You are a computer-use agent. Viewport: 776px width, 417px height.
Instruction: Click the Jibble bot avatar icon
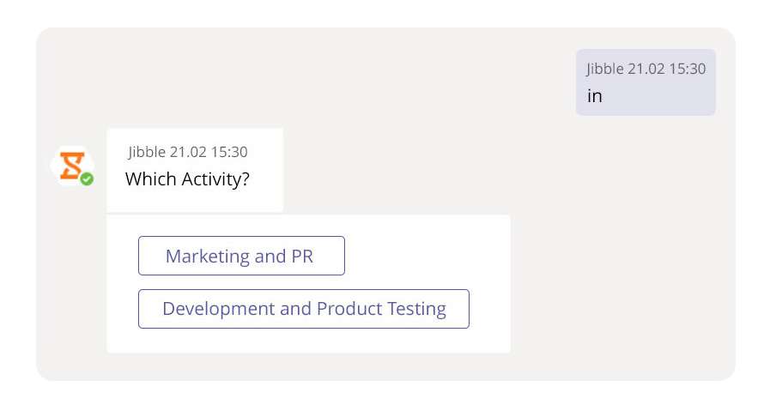pos(72,166)
